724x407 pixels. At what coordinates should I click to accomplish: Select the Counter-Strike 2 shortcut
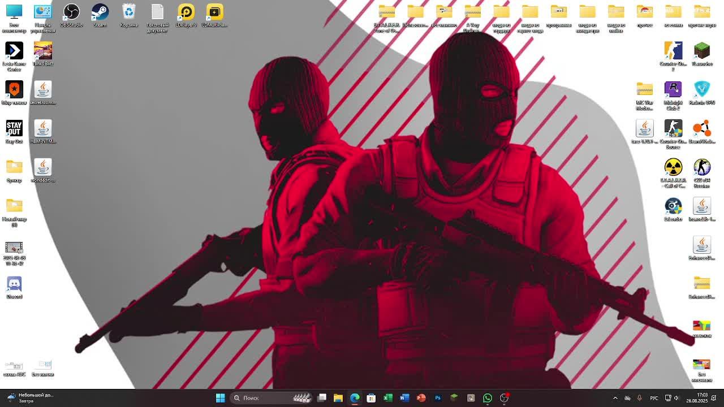click(673, 57)
